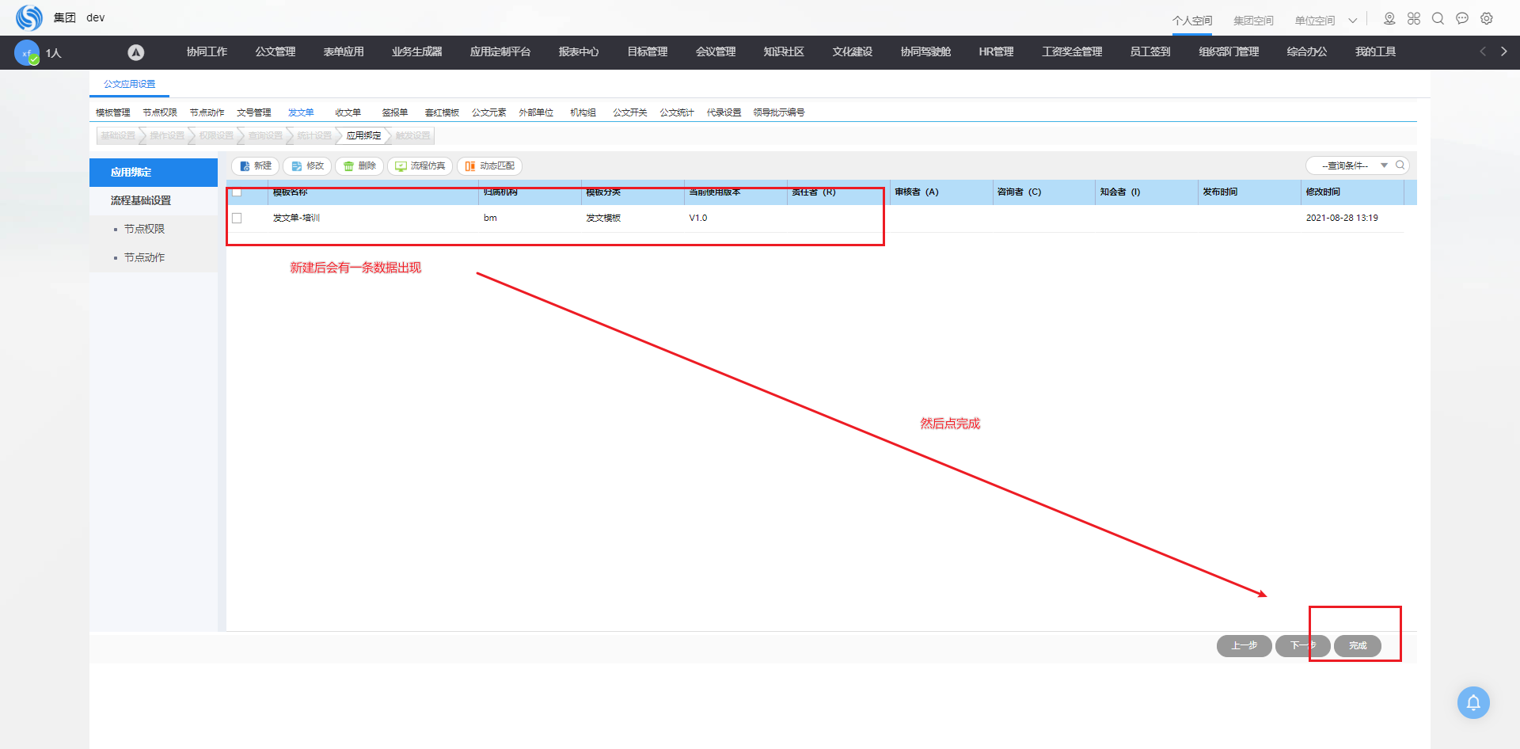Open 组织部门管理 menu
This screenshot has width=1520, height=749.
(x=1229, y=52)
